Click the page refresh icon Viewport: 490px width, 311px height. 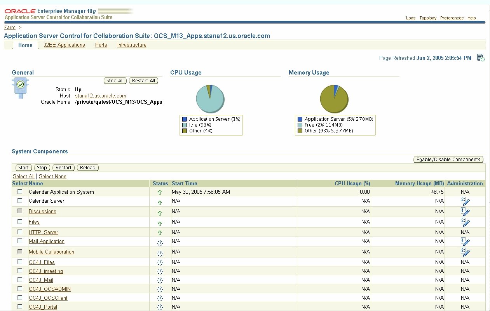[481, 58]
